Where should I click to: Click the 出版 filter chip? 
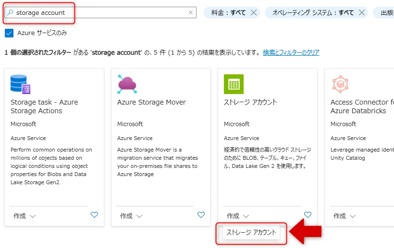(384, 12)
